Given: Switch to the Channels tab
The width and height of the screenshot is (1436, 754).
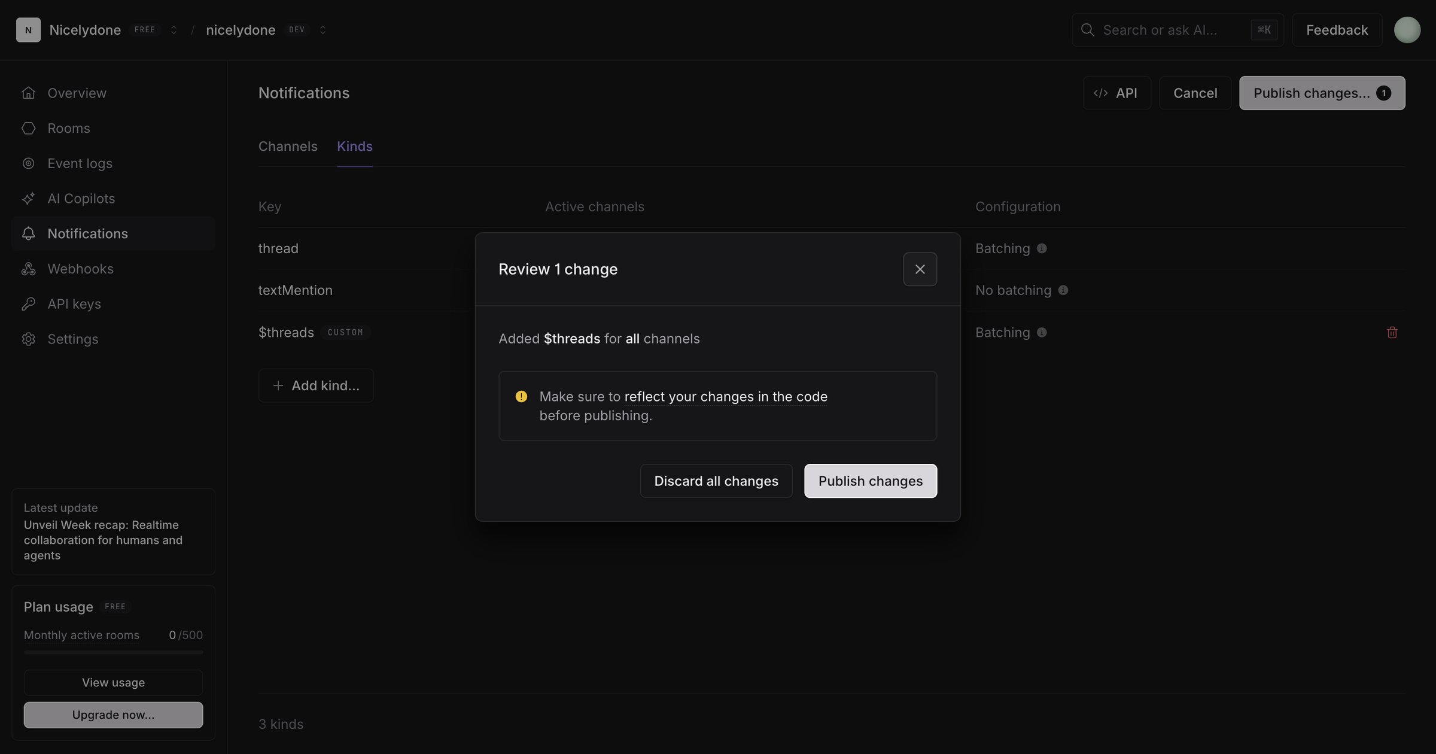Looking at the screenshot, I should click(288, 147).
